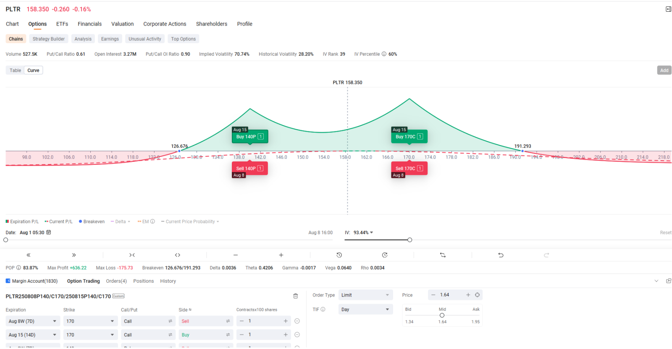Viewport: 672px width, 349px height.
Task: Switch to Table view
Action: pos(15,70)
